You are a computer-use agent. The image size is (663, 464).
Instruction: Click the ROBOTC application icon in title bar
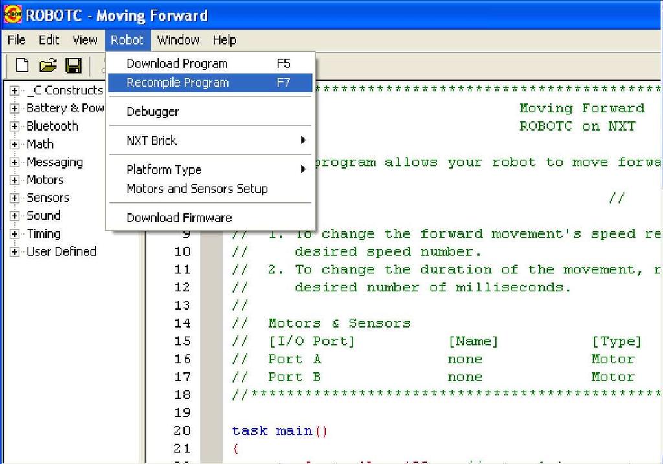pos(13,14)
